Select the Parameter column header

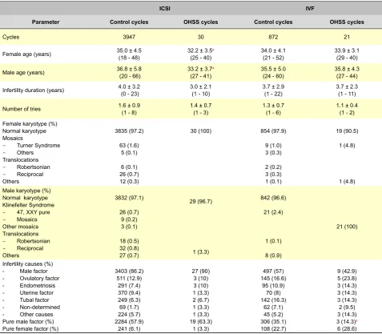coord(46,22)
